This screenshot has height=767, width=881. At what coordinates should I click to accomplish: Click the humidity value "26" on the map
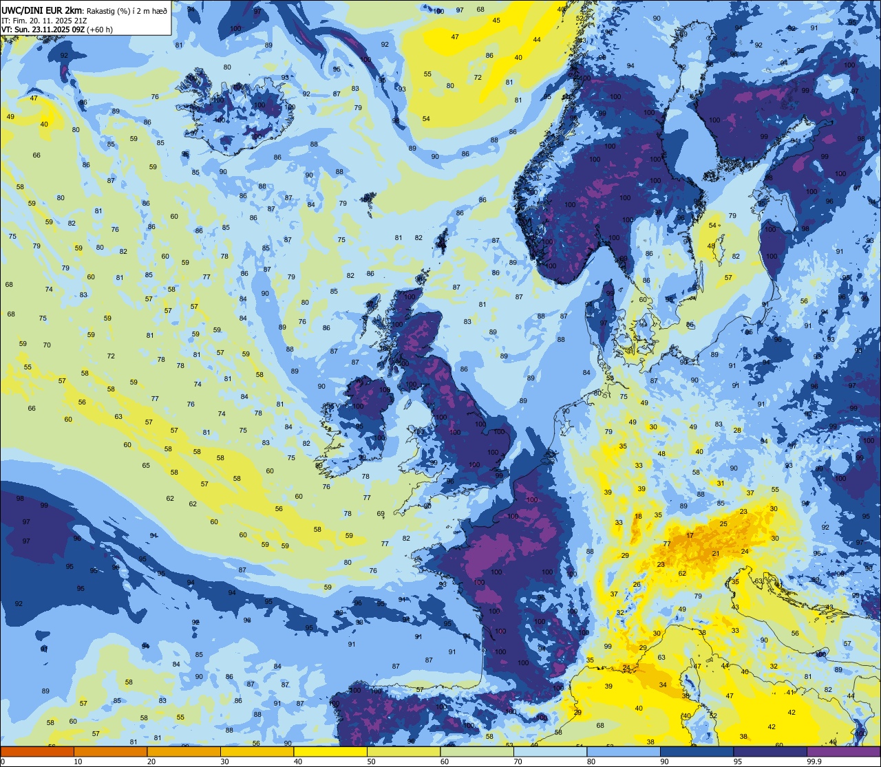637,585
